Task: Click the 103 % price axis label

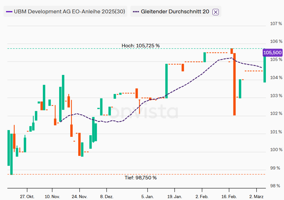Action: (x=276, y=96)
